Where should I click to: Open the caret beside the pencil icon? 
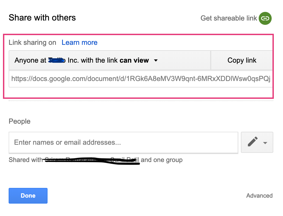click(265, 143)
